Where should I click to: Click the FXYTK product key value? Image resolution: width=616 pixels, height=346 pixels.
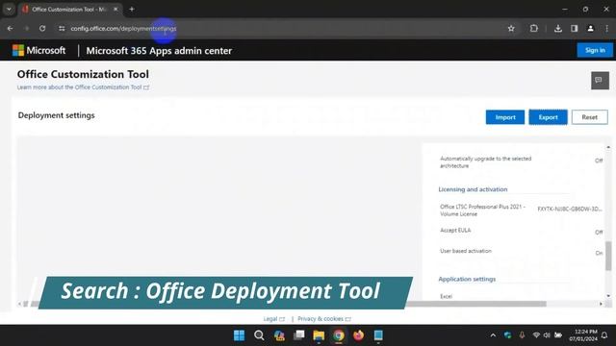[569, 210]
